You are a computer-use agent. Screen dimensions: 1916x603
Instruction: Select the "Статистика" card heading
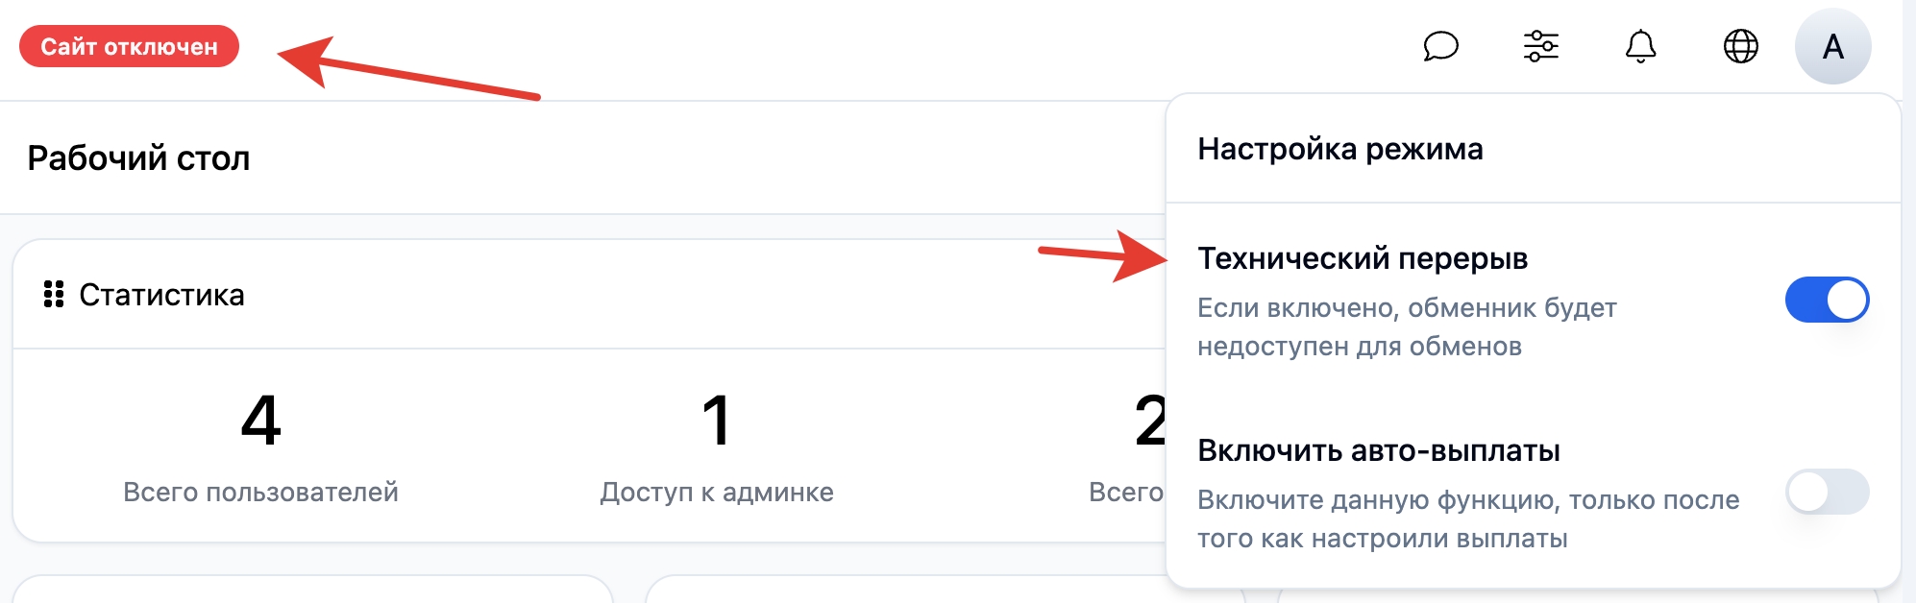[x=161, y=295]
